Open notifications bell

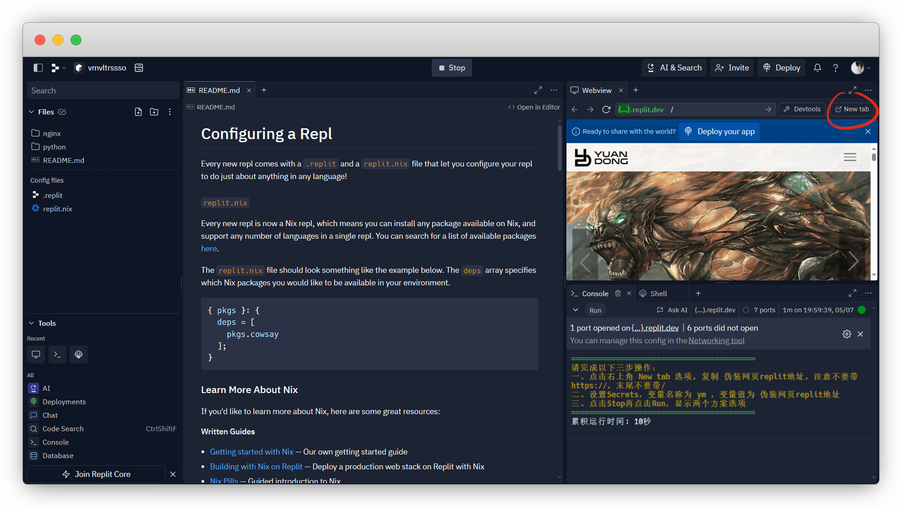click(818, 68)
